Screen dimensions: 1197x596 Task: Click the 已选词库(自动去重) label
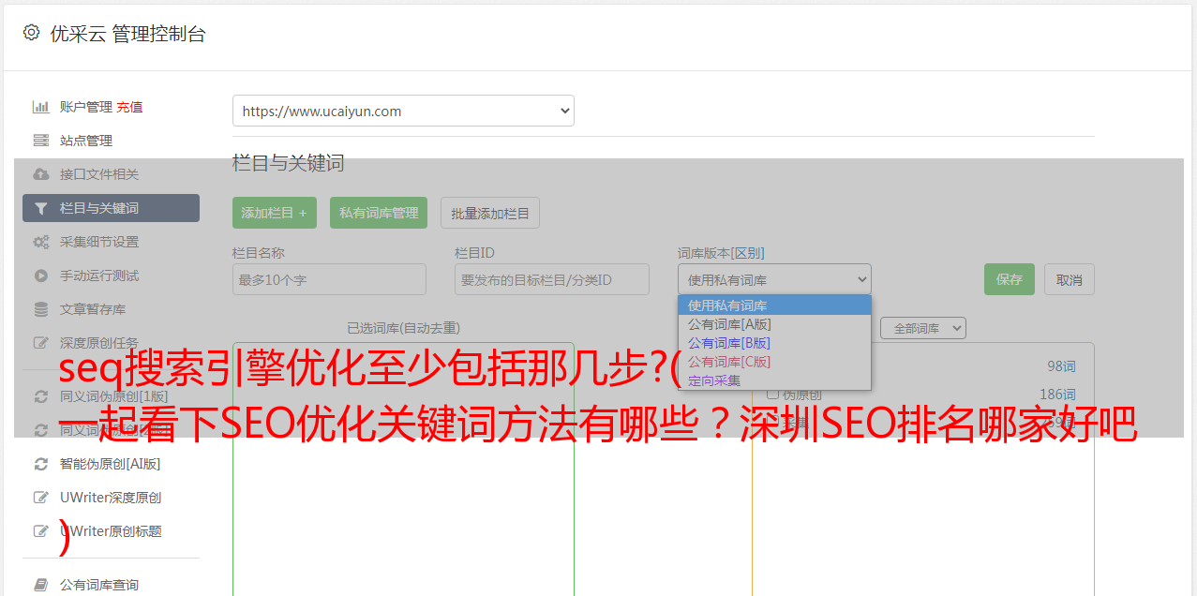click(403, 328)
